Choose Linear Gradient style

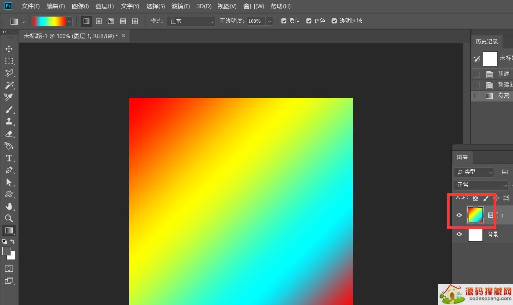click(86, 21)
